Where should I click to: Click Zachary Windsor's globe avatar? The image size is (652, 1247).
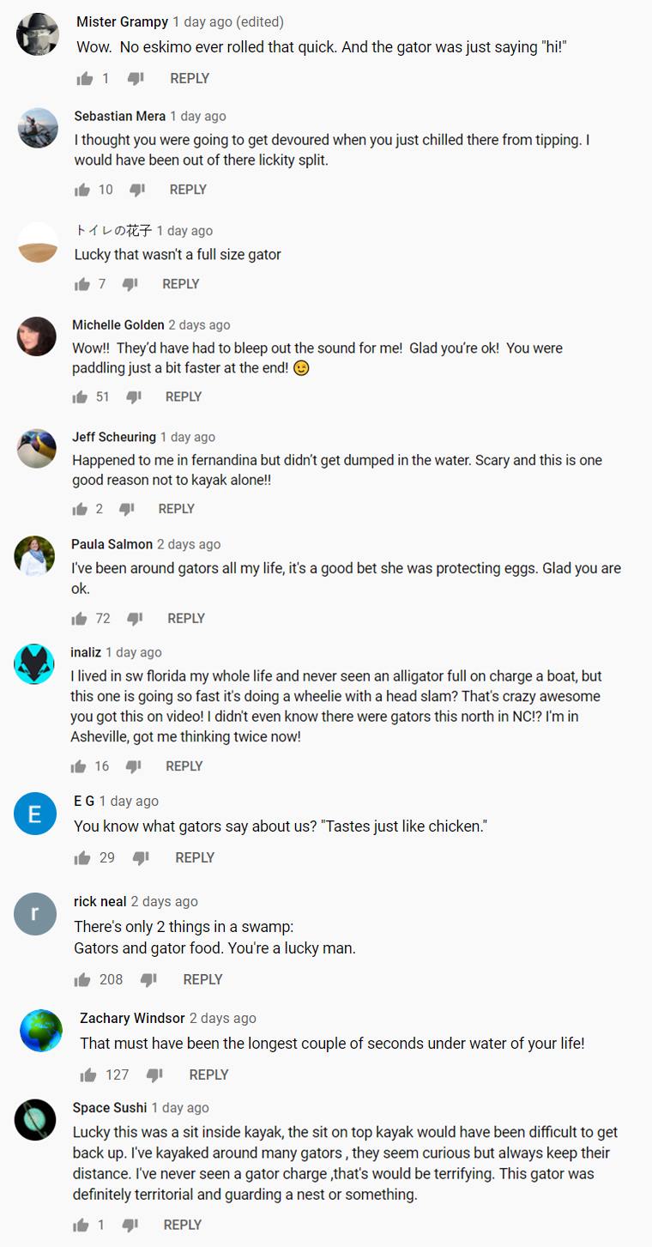pos(41,1031)
